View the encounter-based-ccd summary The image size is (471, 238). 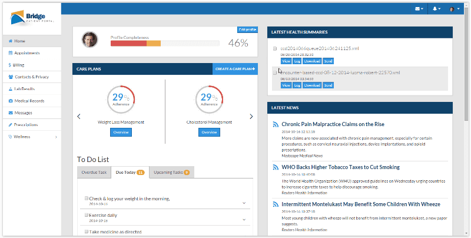click(286, 85)
